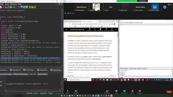Switch to the first ChilliToGo... file tab
173x97 pixels.
point(29,70)
